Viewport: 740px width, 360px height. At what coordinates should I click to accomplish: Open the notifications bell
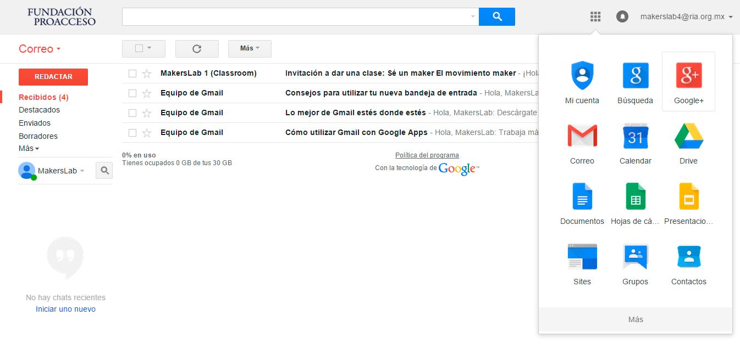622,17
